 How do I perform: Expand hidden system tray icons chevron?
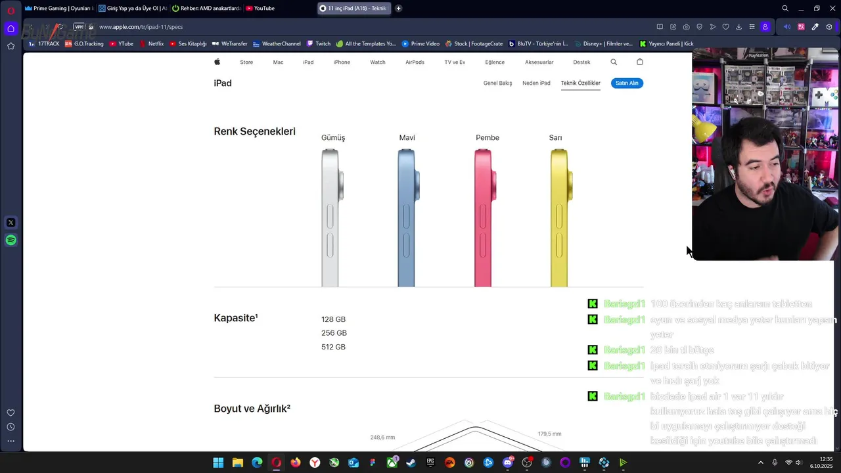point(761,462)
